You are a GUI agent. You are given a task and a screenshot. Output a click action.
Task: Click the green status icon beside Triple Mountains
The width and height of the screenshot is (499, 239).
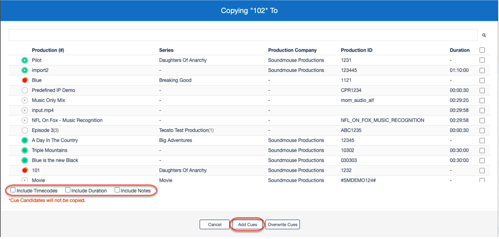pos(25,151)
